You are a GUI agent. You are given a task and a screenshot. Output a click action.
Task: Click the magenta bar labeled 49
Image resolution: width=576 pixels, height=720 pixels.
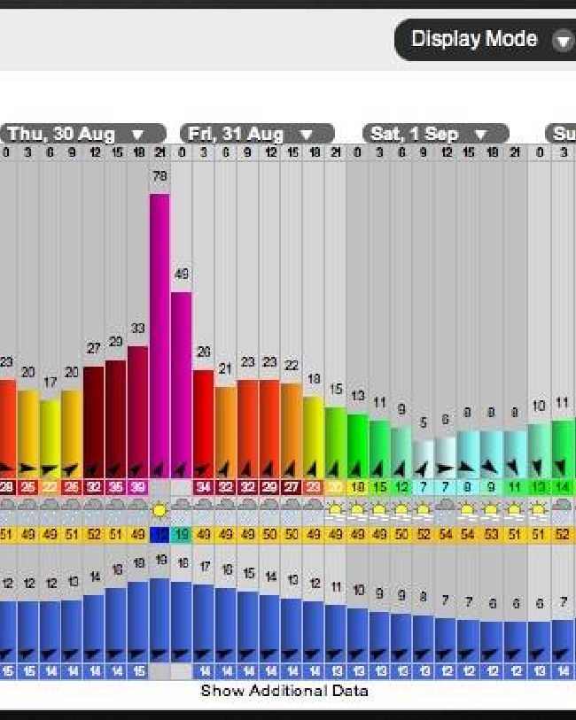tap(182, 385)
